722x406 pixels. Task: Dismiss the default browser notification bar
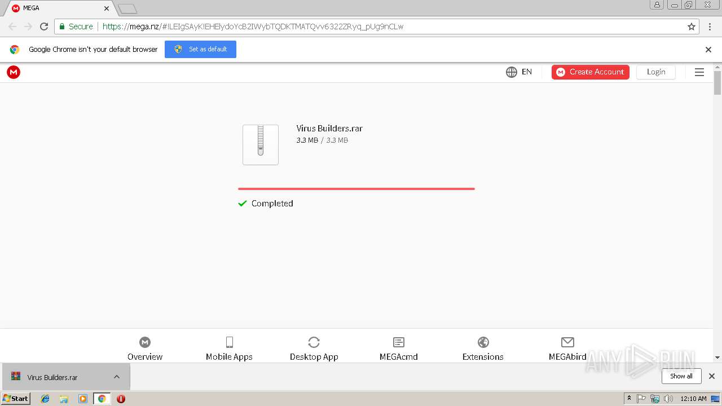pyautogui.click(x=708, y=50)
